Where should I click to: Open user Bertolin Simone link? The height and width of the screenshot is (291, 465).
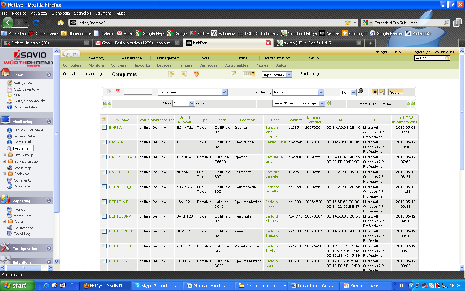coord(272,234)
